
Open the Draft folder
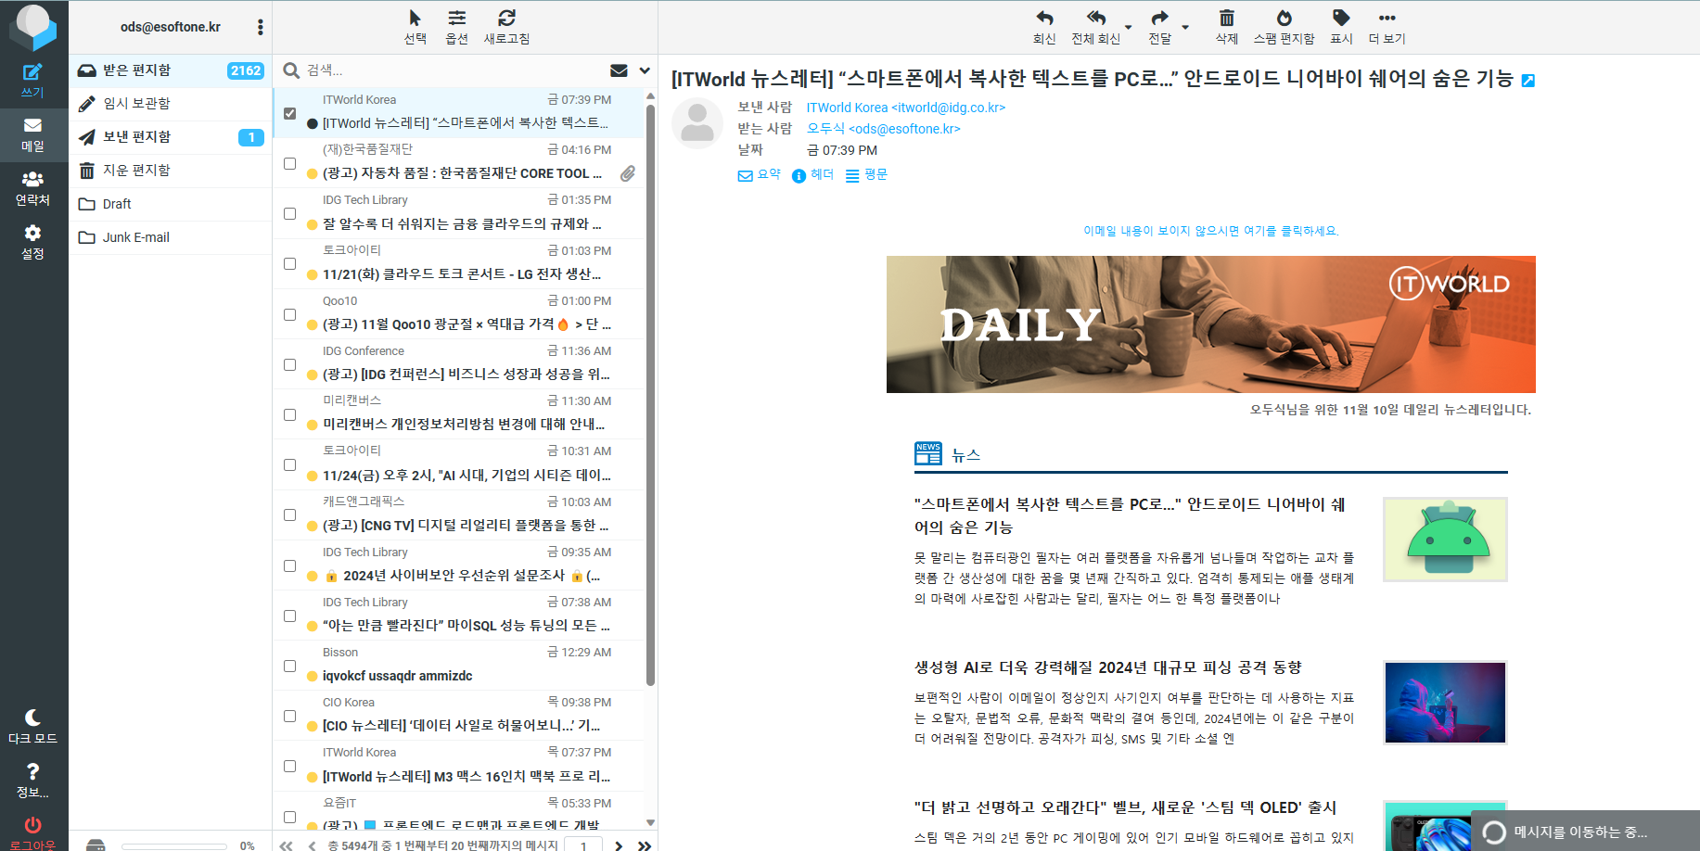(x=171, y=204)
